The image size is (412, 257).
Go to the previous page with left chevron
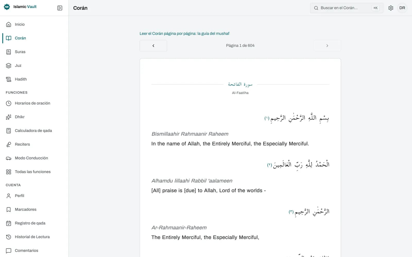click(153, 46)
